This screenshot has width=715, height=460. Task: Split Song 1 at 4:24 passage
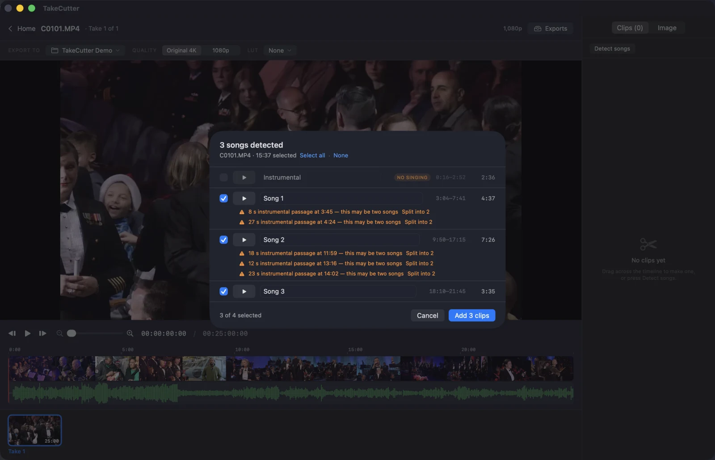pyautogui.click(x=418, y=222)
